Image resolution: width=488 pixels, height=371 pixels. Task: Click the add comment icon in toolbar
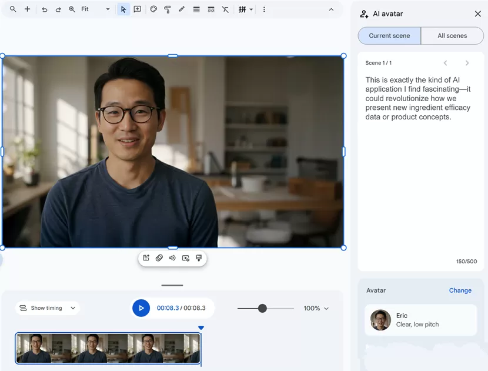137,9
